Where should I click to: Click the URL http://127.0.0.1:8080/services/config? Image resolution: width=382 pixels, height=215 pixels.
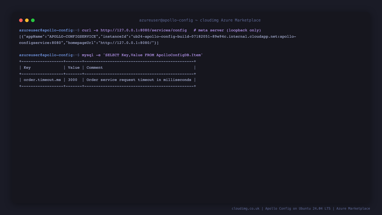(x=144, y=30)
